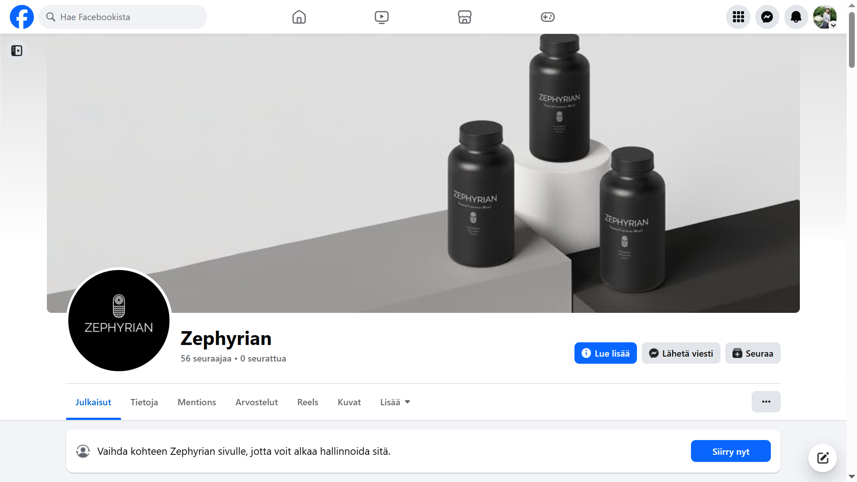
Task: Open the Gaming controller icon
Action: click(548, 17)
